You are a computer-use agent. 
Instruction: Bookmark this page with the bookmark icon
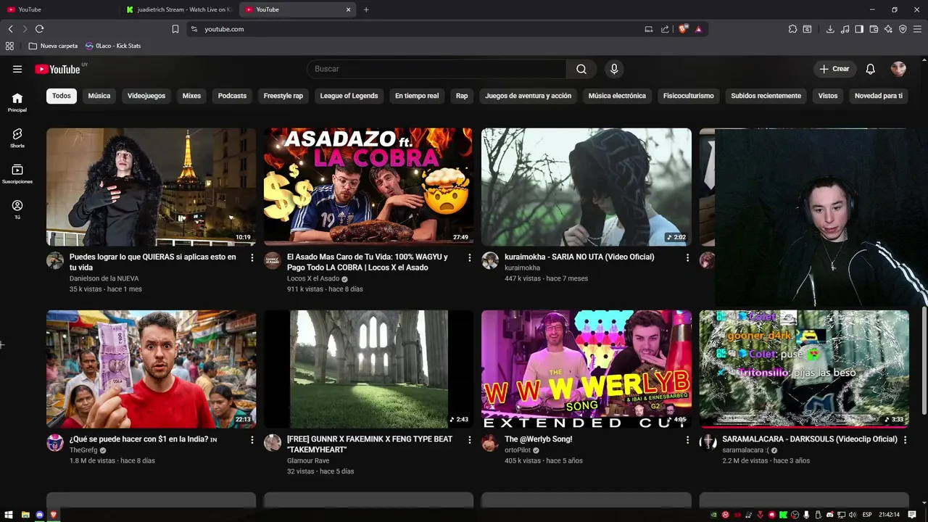[x=175, y=29]
